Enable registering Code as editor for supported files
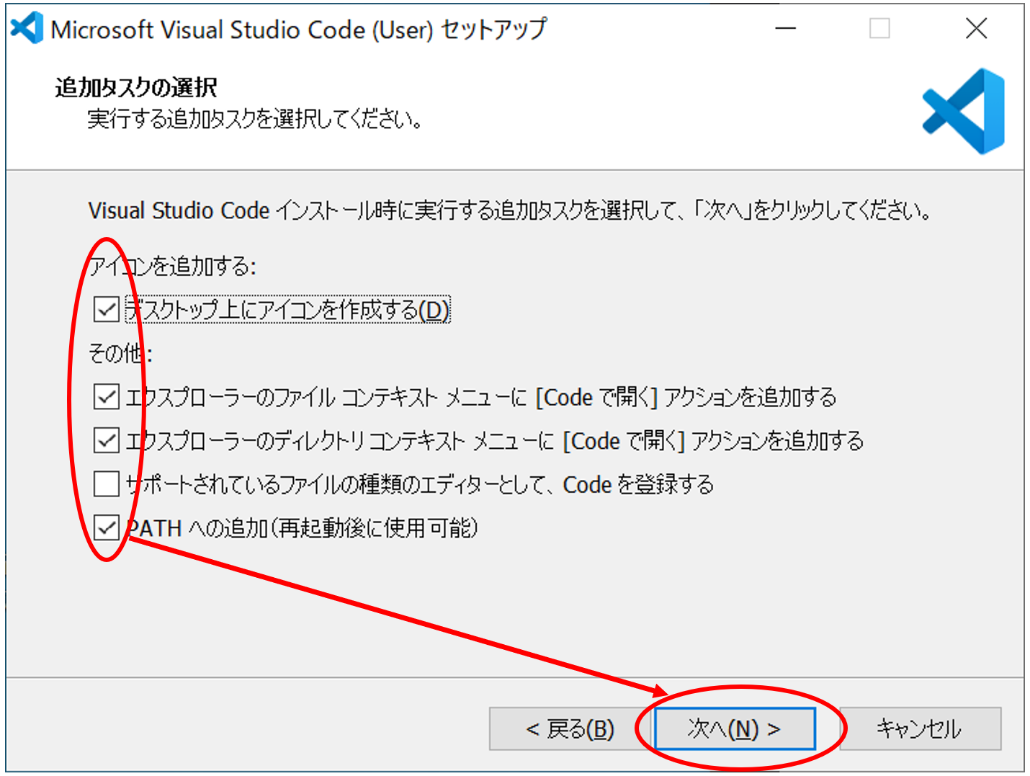Image resolution: width=1030 pixels, height=776 pixels. [107, 484]
